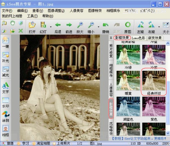Expand the 幻灯 dropdown arrow
The image size is (170, 146).
point(51,27)
